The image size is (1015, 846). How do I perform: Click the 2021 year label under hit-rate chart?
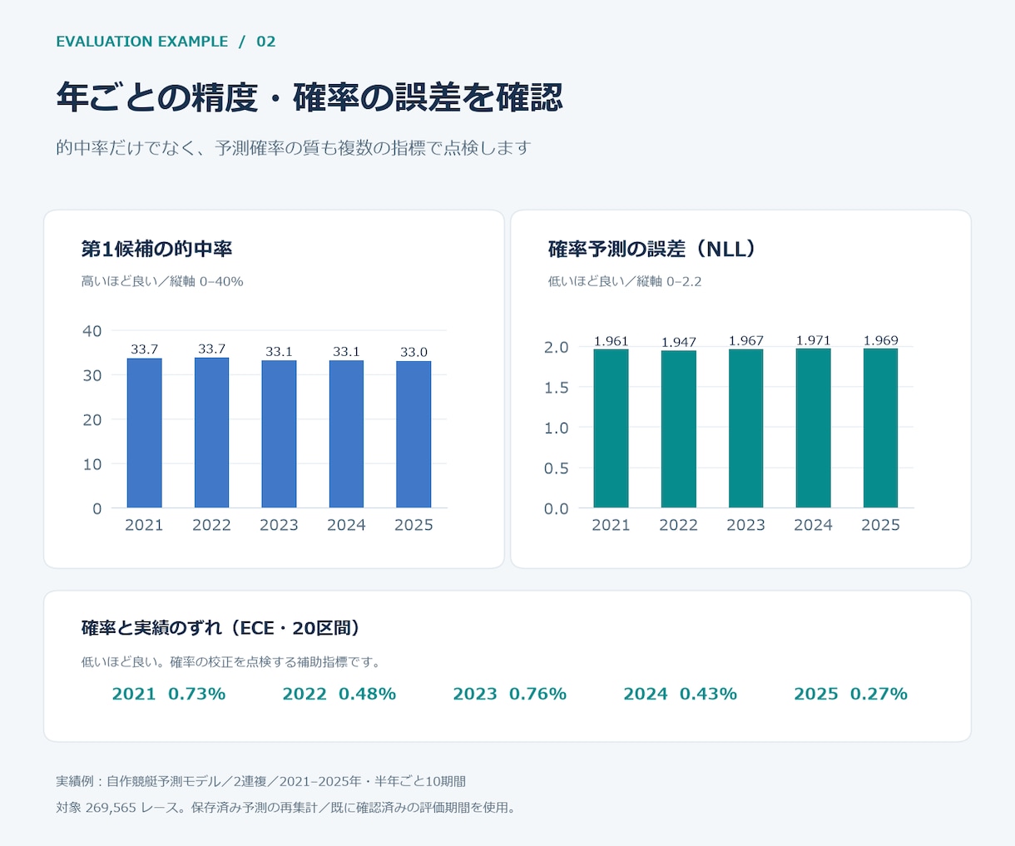click(x=144, y=525)
